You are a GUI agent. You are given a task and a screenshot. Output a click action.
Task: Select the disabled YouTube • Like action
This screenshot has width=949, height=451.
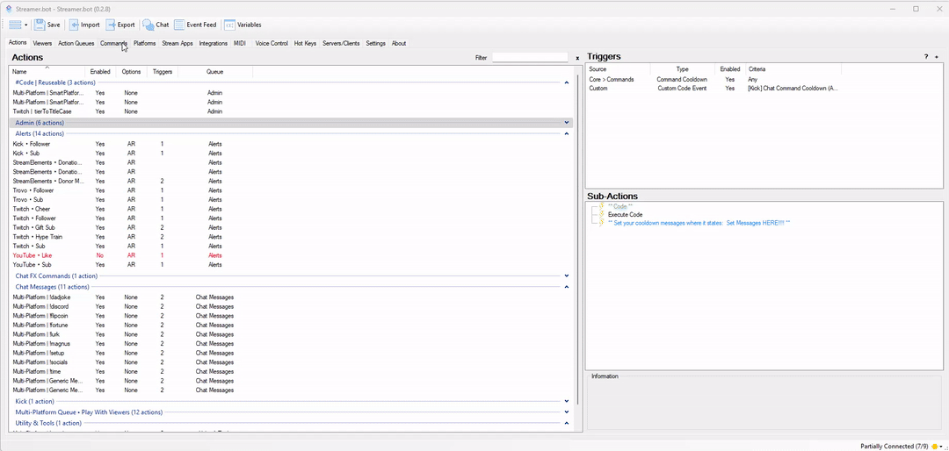[33, 255]
